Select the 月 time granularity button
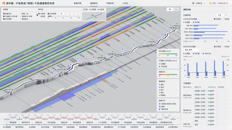The height and width of the screenshot is (130, 232). point(73,14)
